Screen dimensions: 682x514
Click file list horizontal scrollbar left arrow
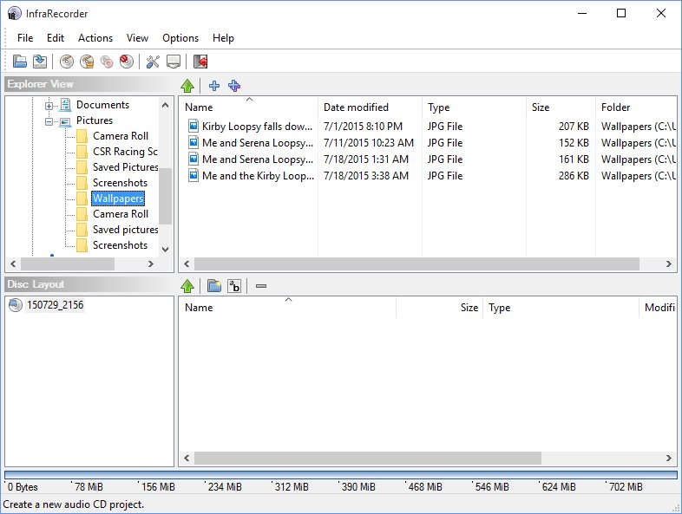[x=187, y=264]
